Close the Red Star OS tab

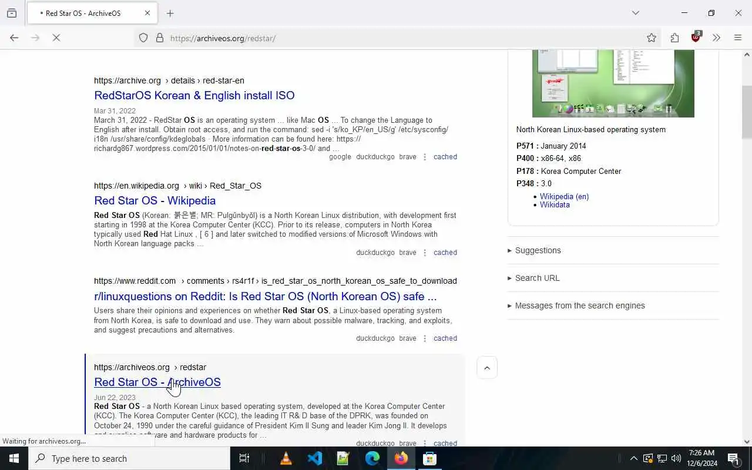147,13
